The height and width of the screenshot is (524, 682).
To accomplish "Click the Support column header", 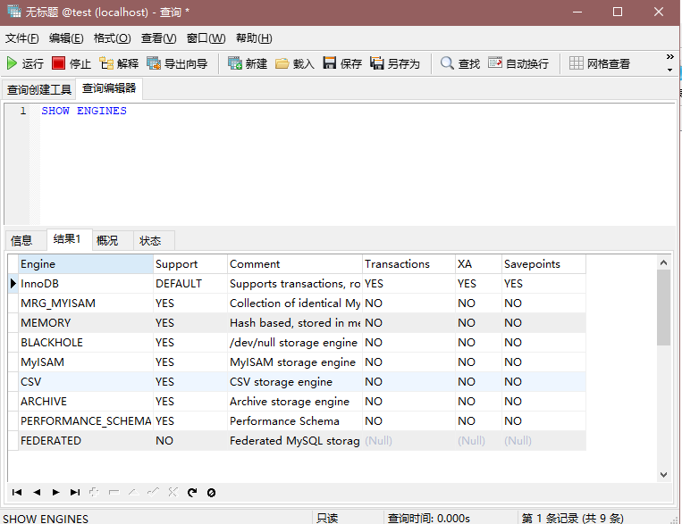I will point(190,263).
